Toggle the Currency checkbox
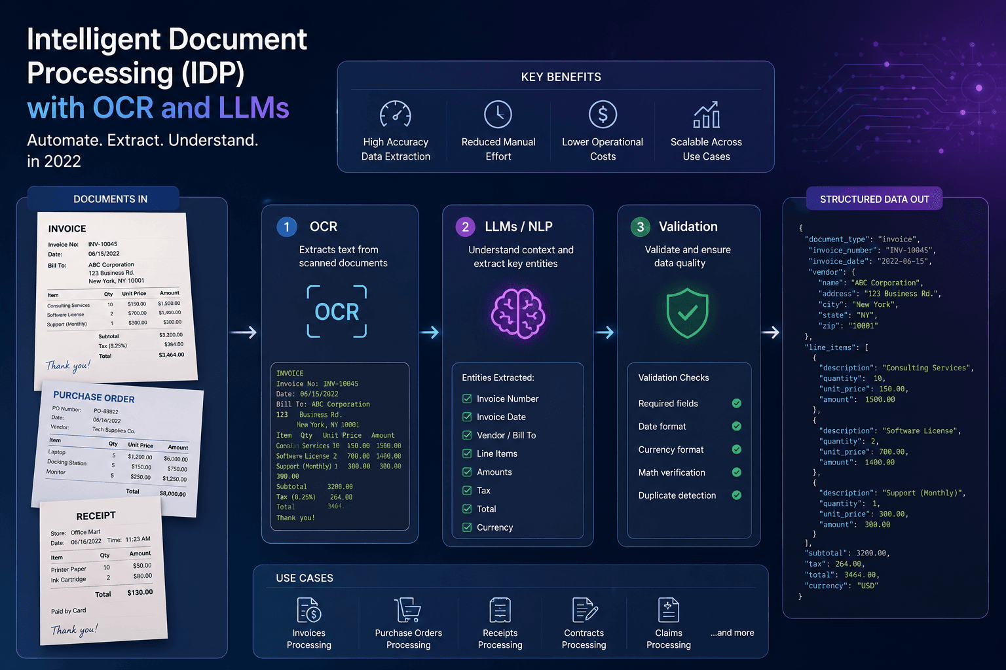Viewport: 1006px width, 670px height. point(467,527)
